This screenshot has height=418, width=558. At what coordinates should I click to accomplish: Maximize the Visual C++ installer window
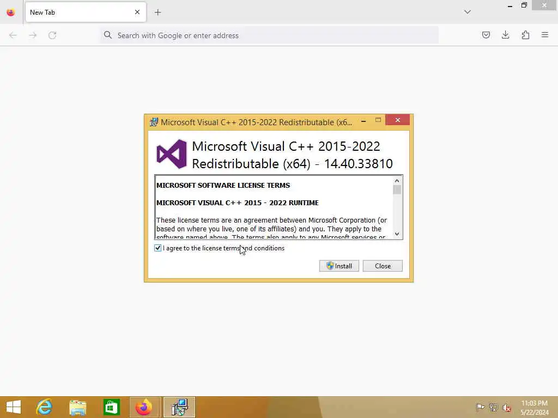click(378, 120)
